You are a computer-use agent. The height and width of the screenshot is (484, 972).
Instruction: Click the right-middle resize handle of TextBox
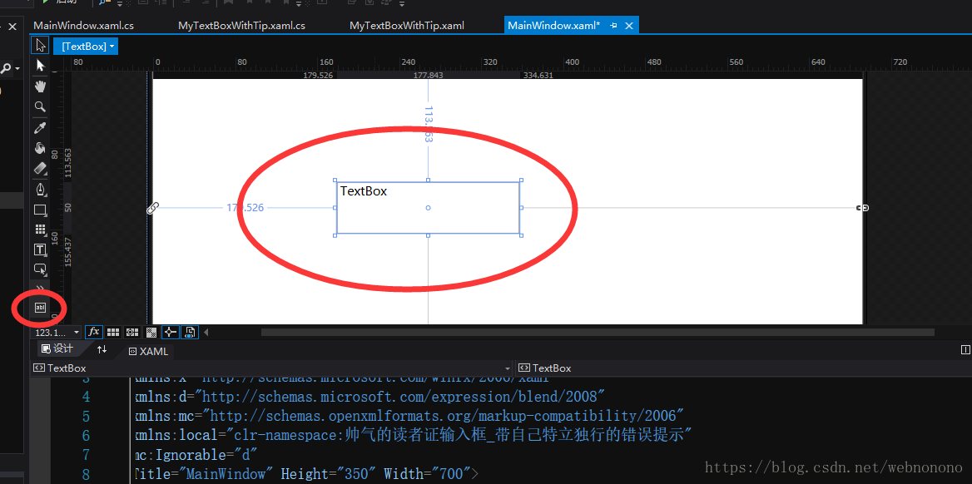tap(521, 208)
